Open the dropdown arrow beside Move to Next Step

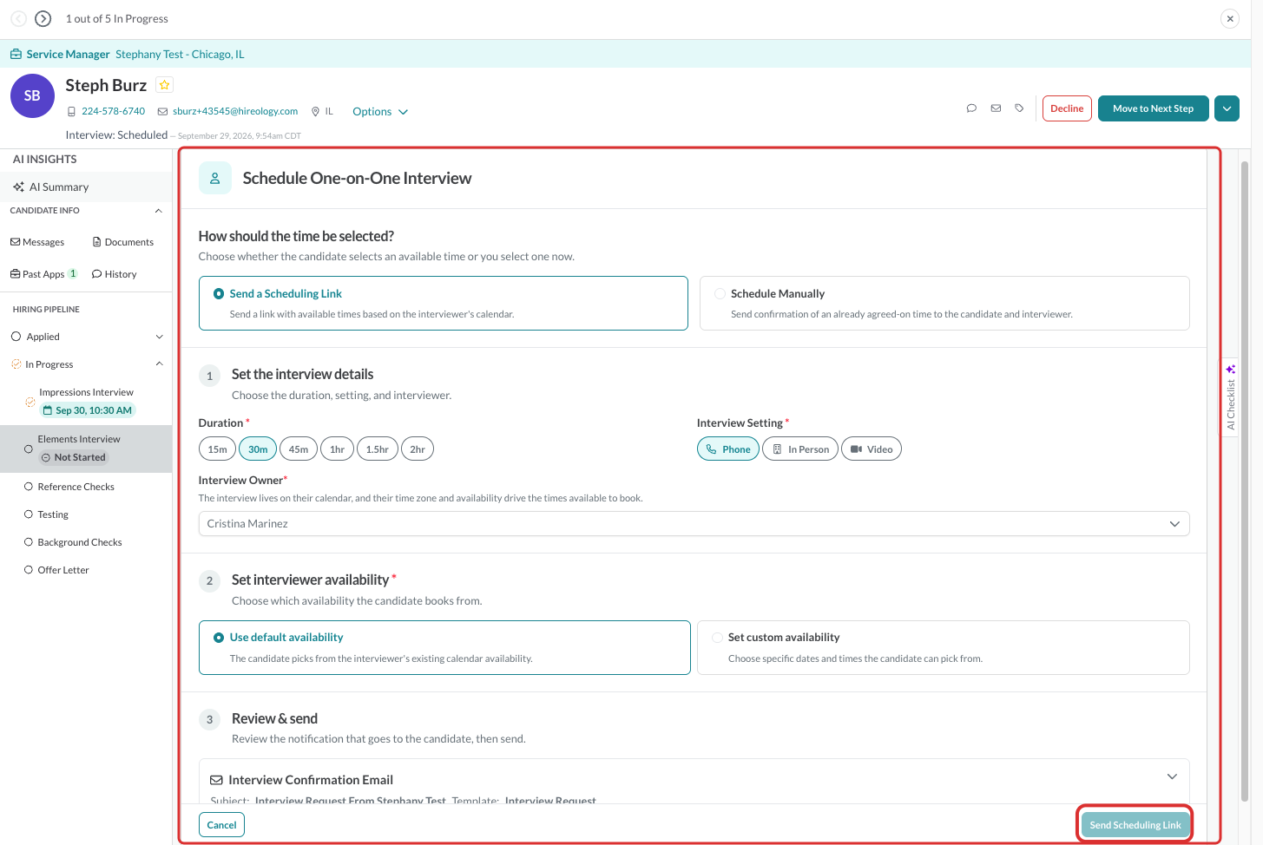pos(1227,108)
